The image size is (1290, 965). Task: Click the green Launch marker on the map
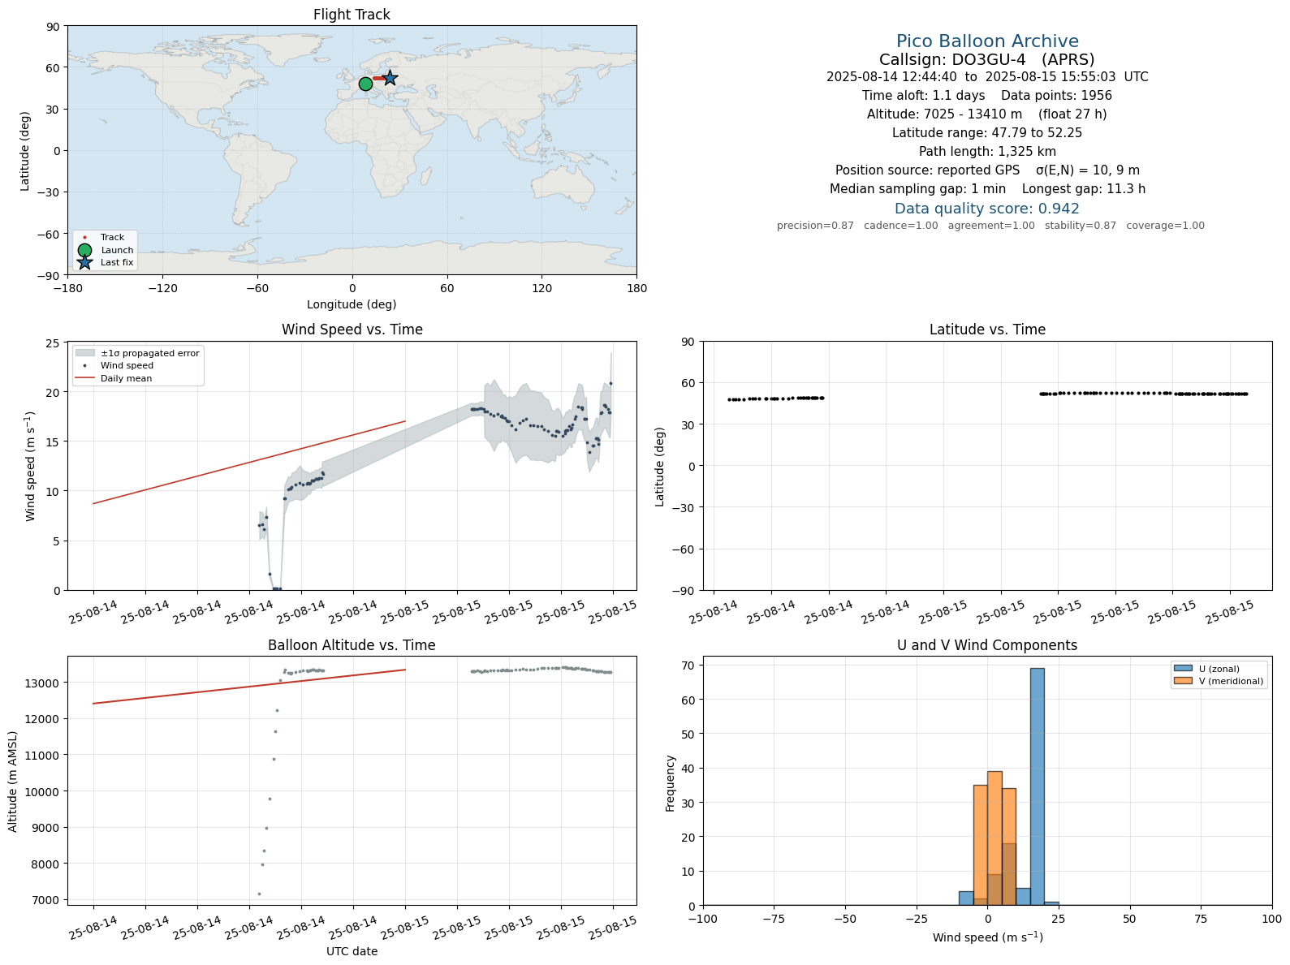(x=365, y=84)
